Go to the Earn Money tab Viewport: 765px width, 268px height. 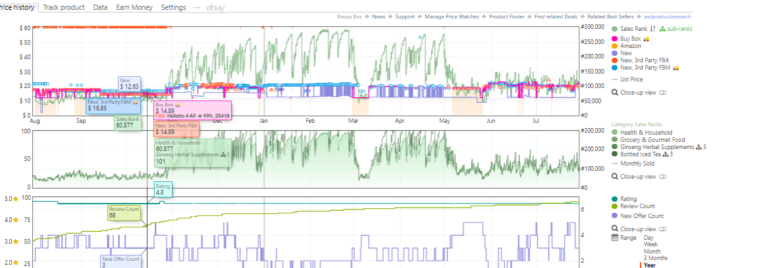(134, 7)
